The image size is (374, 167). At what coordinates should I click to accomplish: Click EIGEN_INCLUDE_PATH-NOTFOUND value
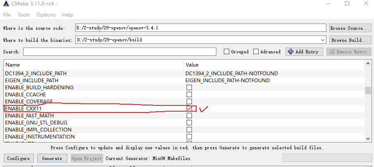(228, 81)
